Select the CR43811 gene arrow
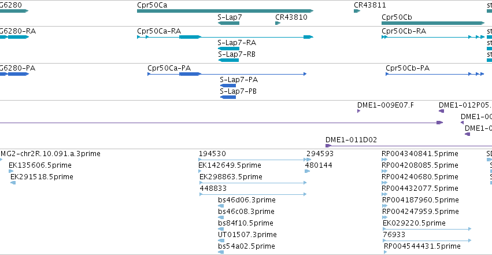This screenshot has height=255, width=492. [357, 11]
